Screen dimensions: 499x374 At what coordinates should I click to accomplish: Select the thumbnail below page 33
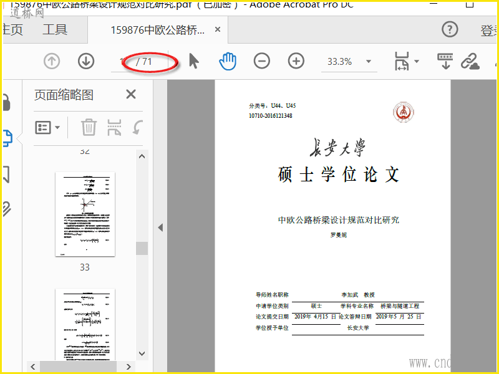(x=85, y=324)
